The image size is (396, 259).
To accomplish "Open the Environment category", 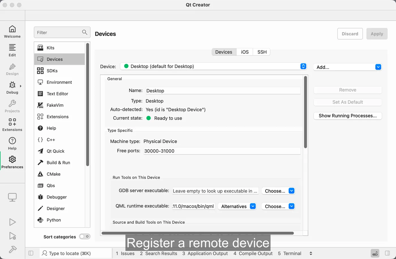I will (x=59, y=82).
